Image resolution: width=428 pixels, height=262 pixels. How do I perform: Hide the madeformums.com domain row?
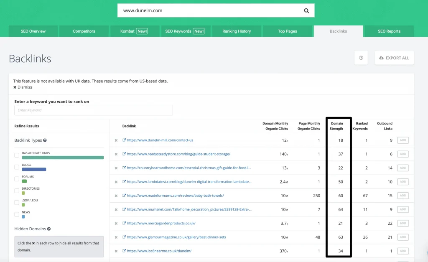(x=116, y=196)
